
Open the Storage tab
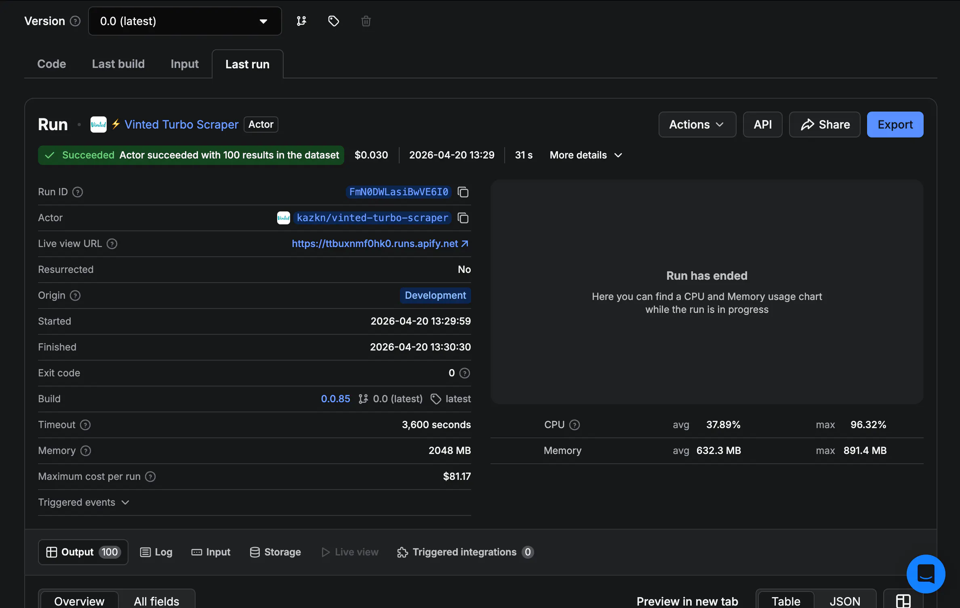[276, 552]
